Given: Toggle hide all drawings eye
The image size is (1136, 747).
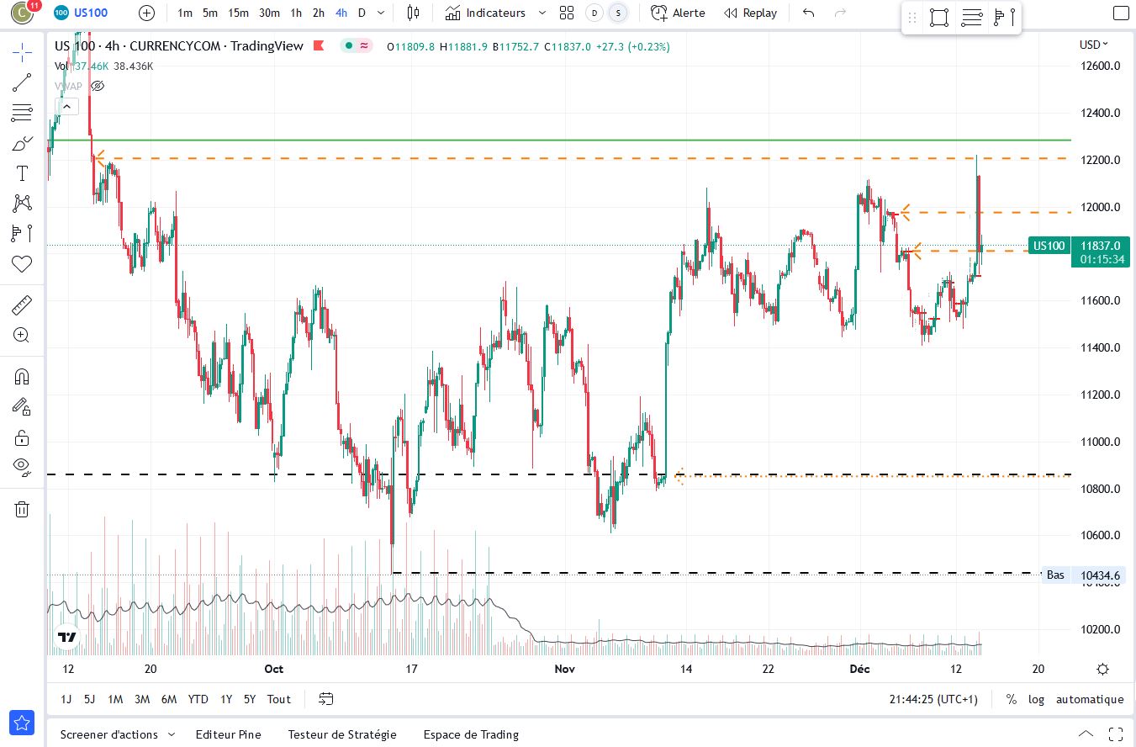Looking at the screenshot, I should pos(22,466).
